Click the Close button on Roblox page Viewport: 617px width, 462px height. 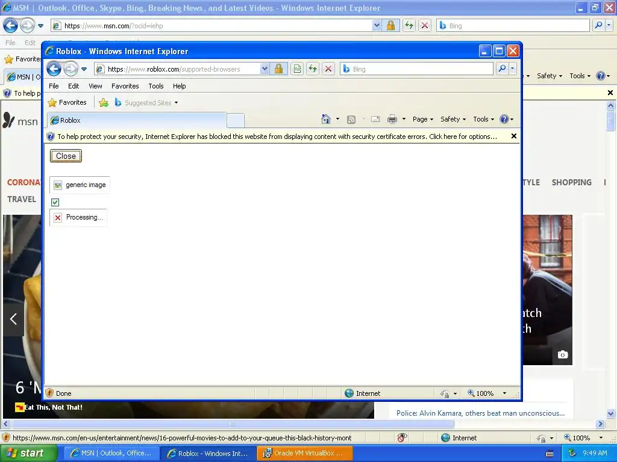66,156
